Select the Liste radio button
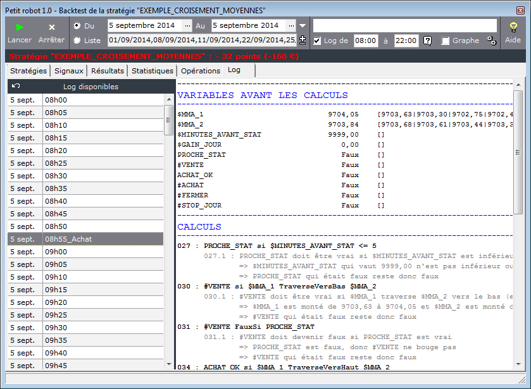Viewport: 531px width, 389px height. click(77, 40)
